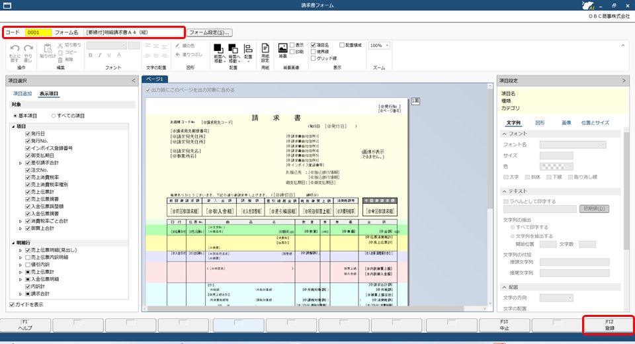Click the paste (貼り付け) icon
This screenshot has height=344, width=635.
click(x=48, y=48)
